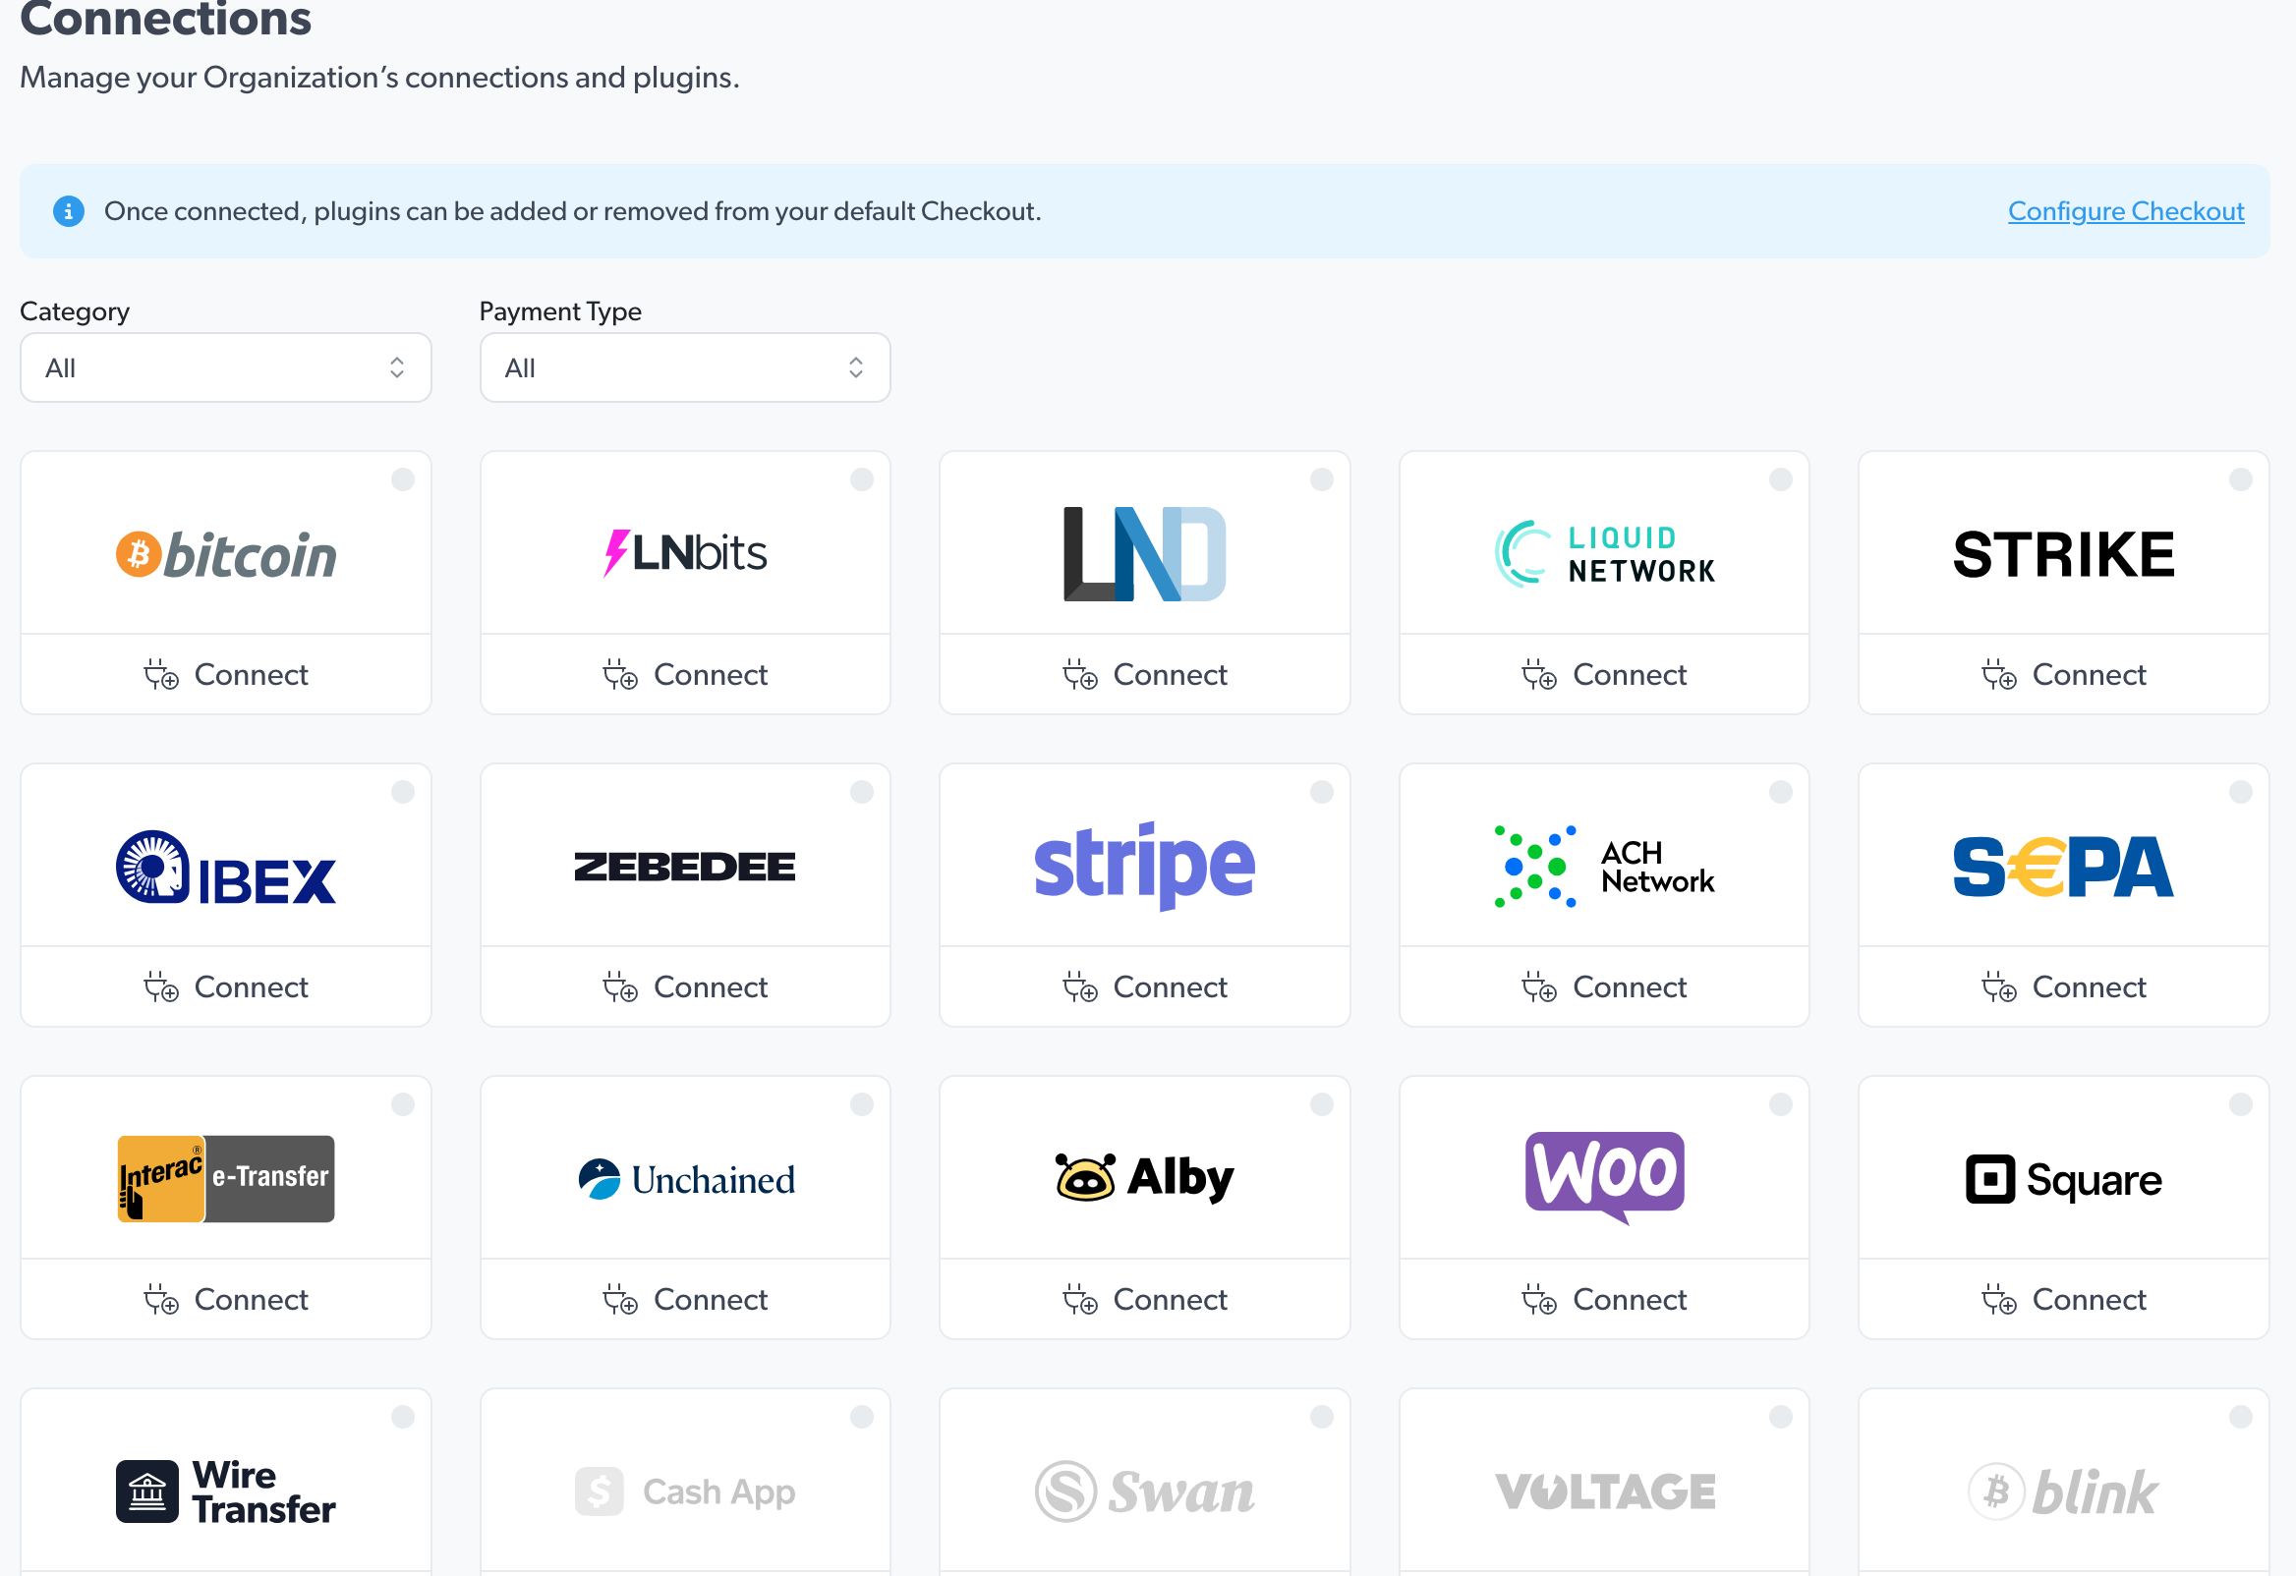Viewport: 2296px width, 1576px height.
Task: Click the Woo logo
Action: (1604, 1177)
